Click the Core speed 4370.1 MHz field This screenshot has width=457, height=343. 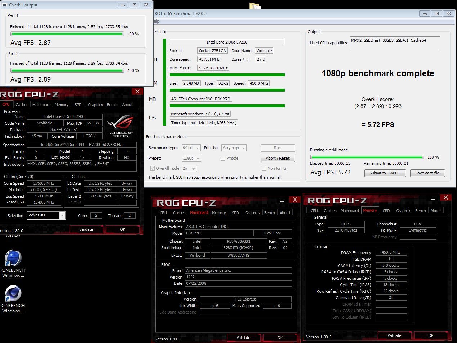coord(209,59)
